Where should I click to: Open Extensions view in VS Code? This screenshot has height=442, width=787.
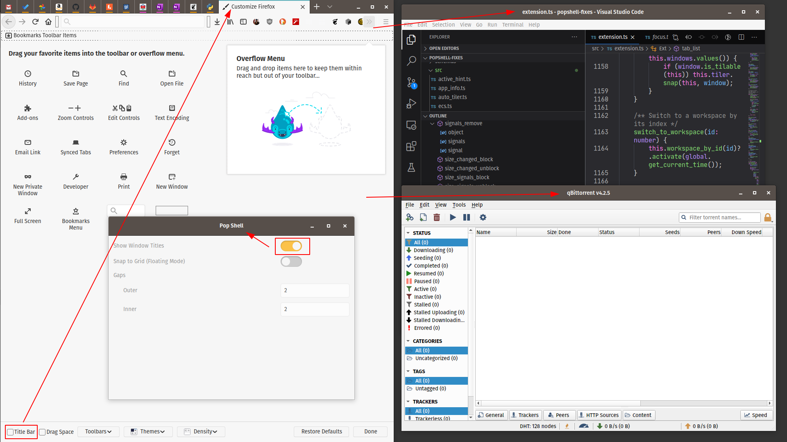click(x=411, y=146)
